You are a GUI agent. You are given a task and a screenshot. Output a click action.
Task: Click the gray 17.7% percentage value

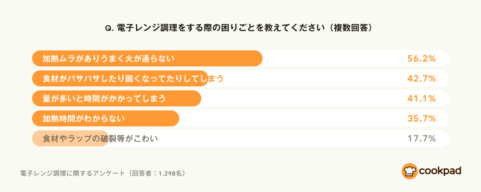point(422,138)
